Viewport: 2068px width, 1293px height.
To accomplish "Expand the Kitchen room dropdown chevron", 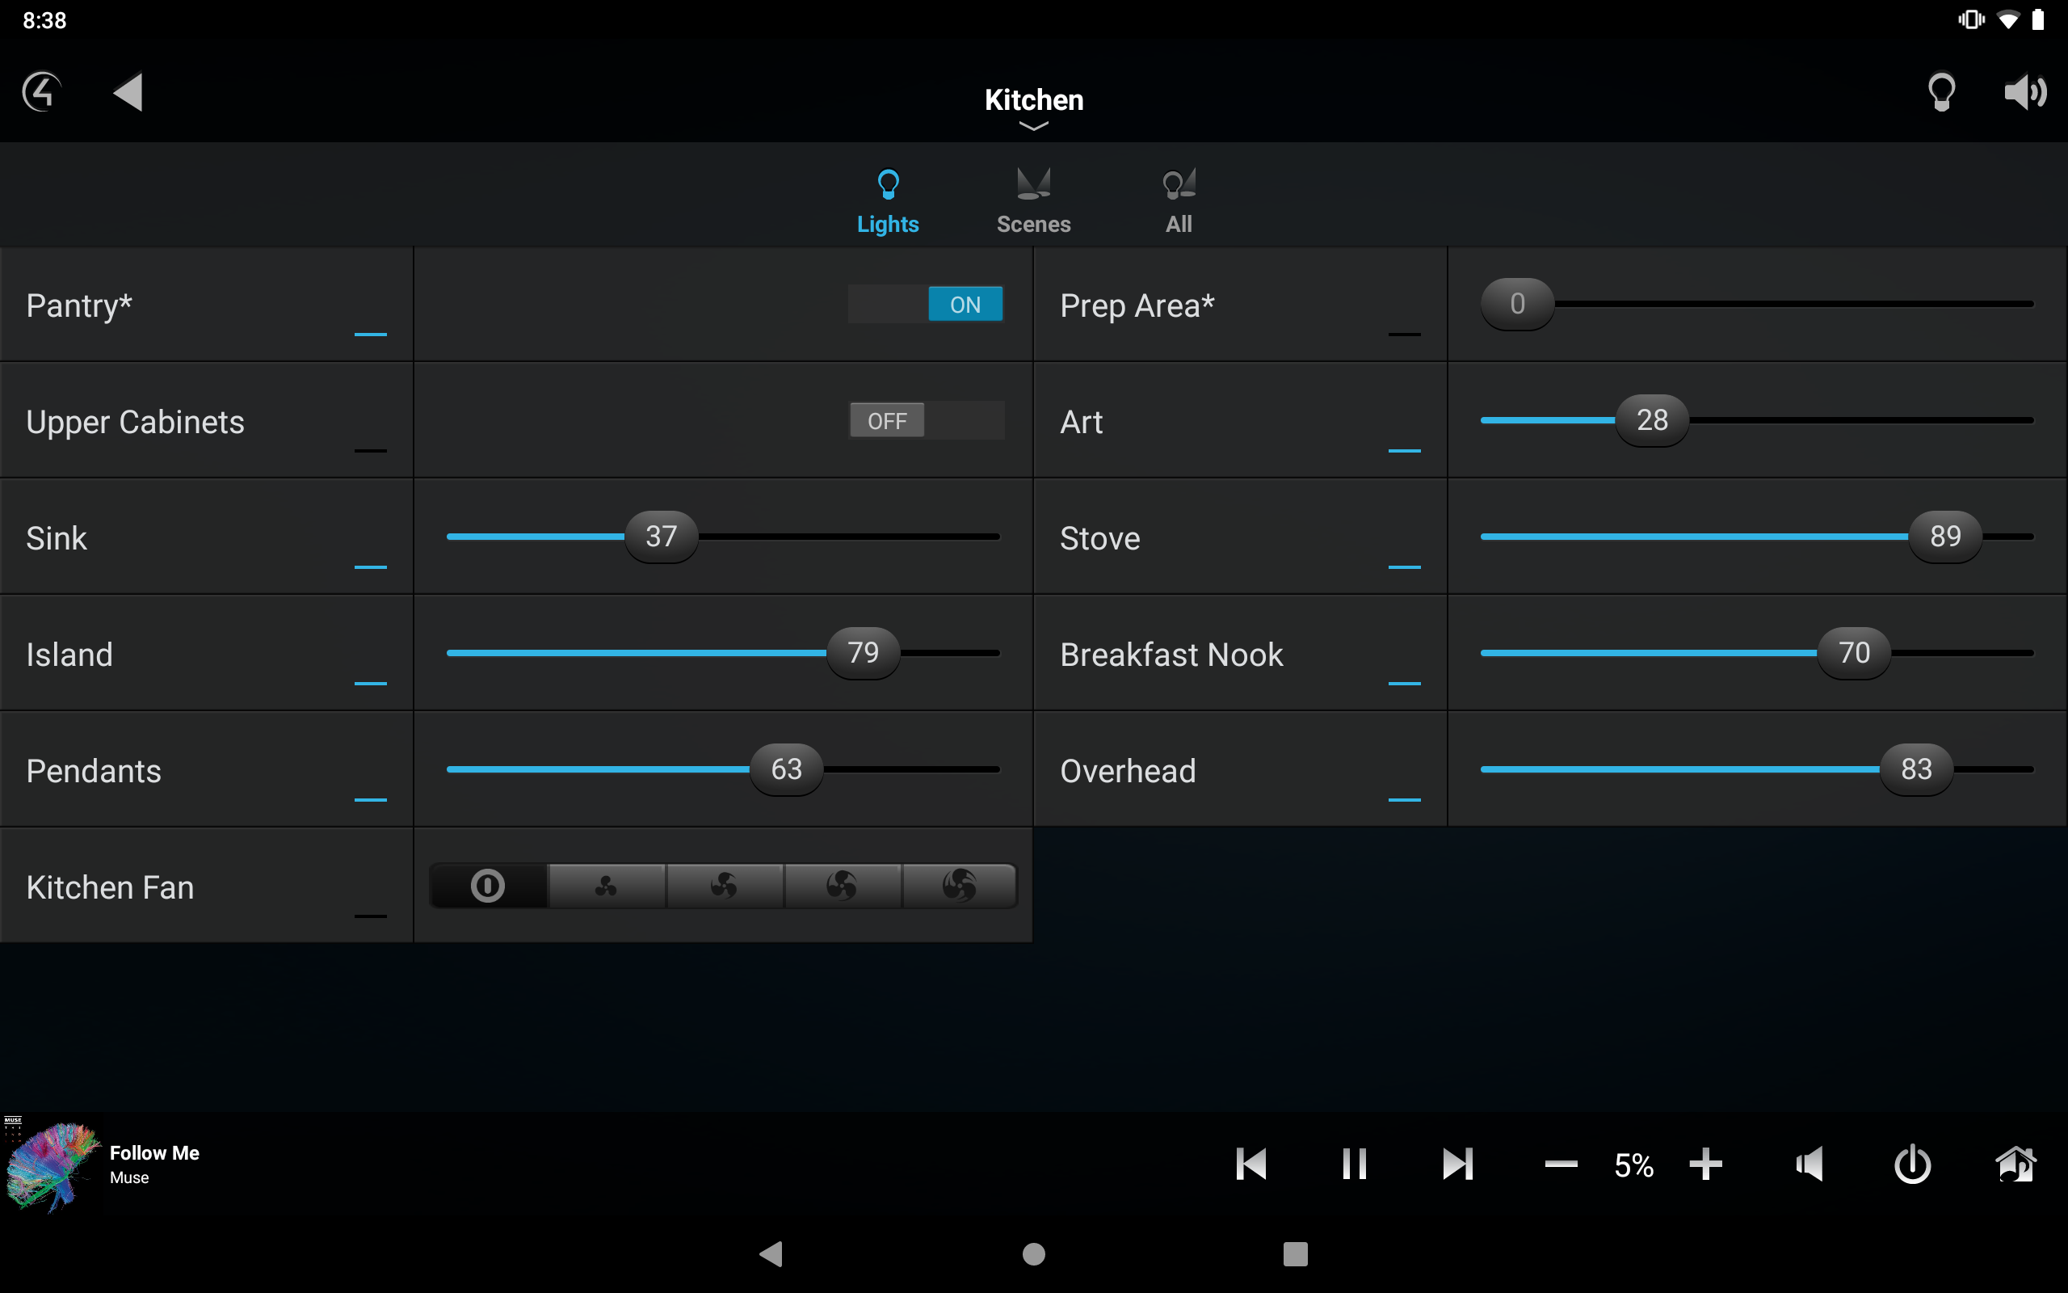I will click(x=1033, y=127).
